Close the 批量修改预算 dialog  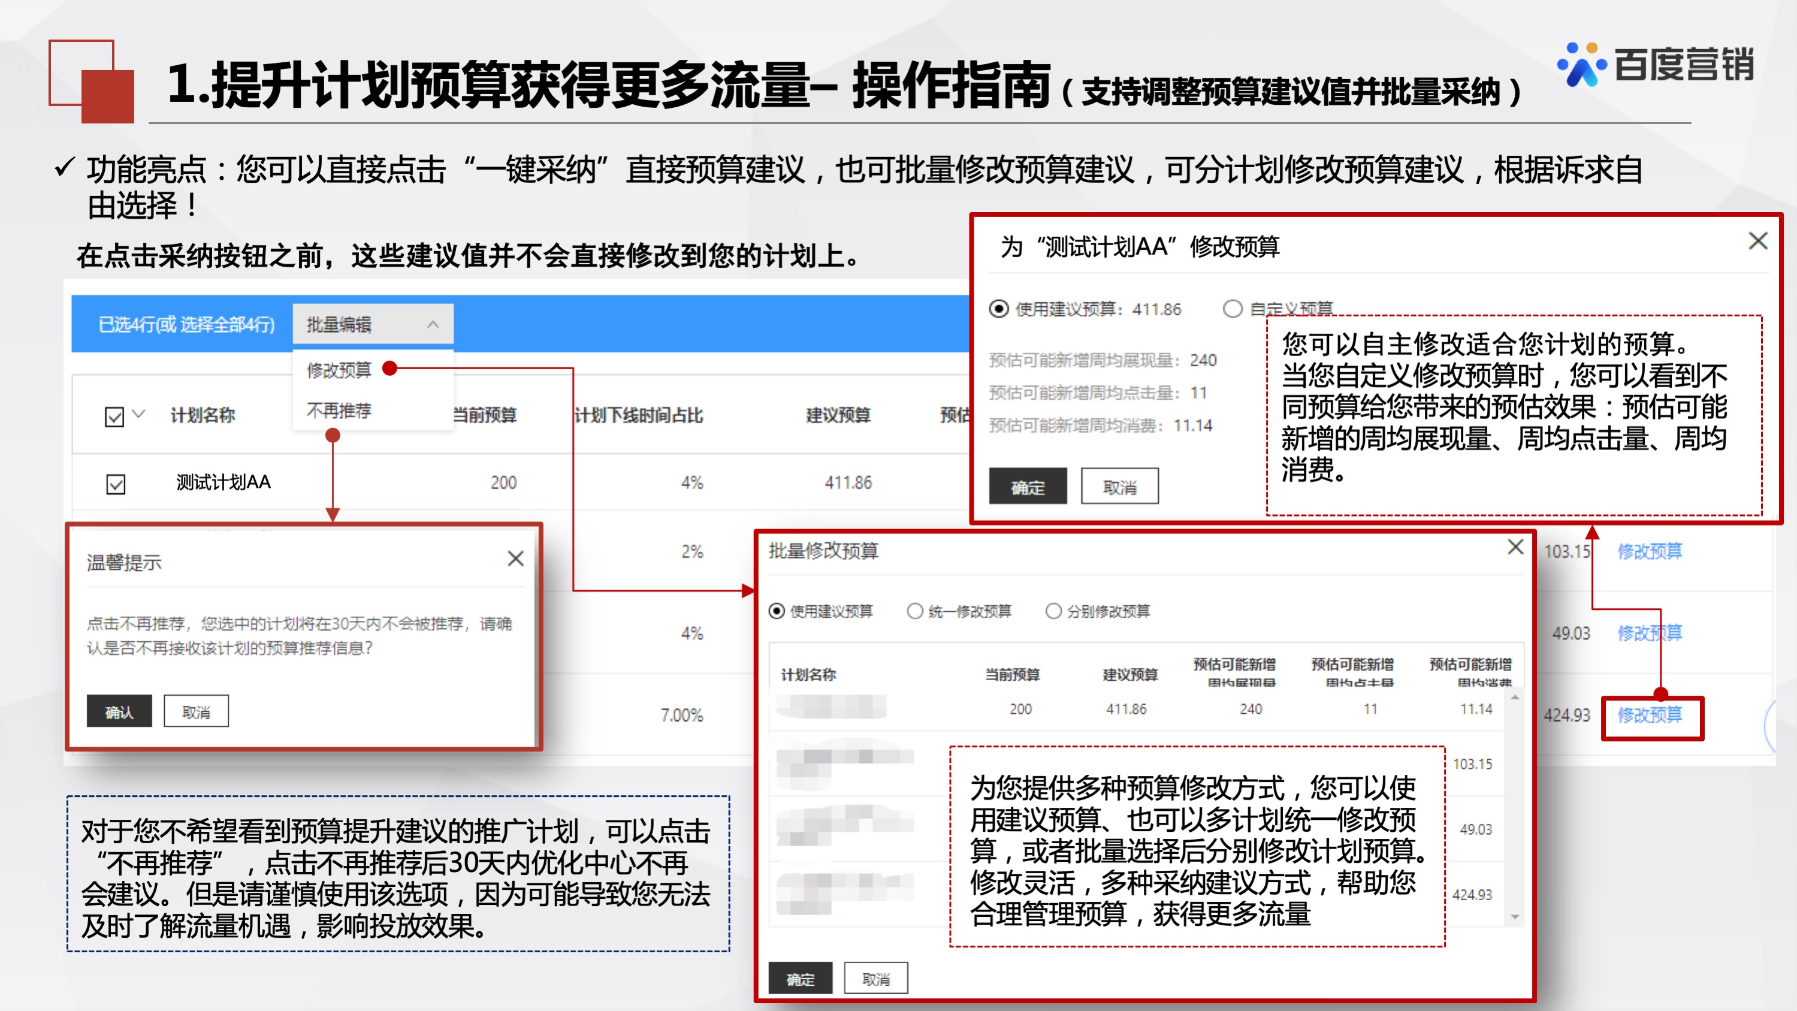pyautogui.click(x=1515, y=548)
